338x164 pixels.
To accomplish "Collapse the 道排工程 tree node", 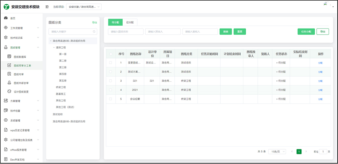I will pyautogui.click(x=54, y=47).
